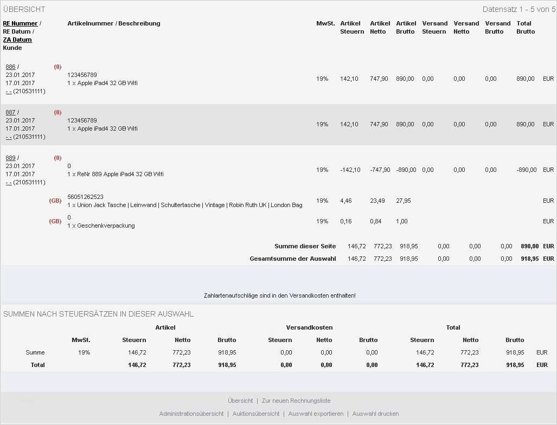Viewport: 557px width, 425px height.
Task: Open invoice number 889
Action: pos(9,158)
